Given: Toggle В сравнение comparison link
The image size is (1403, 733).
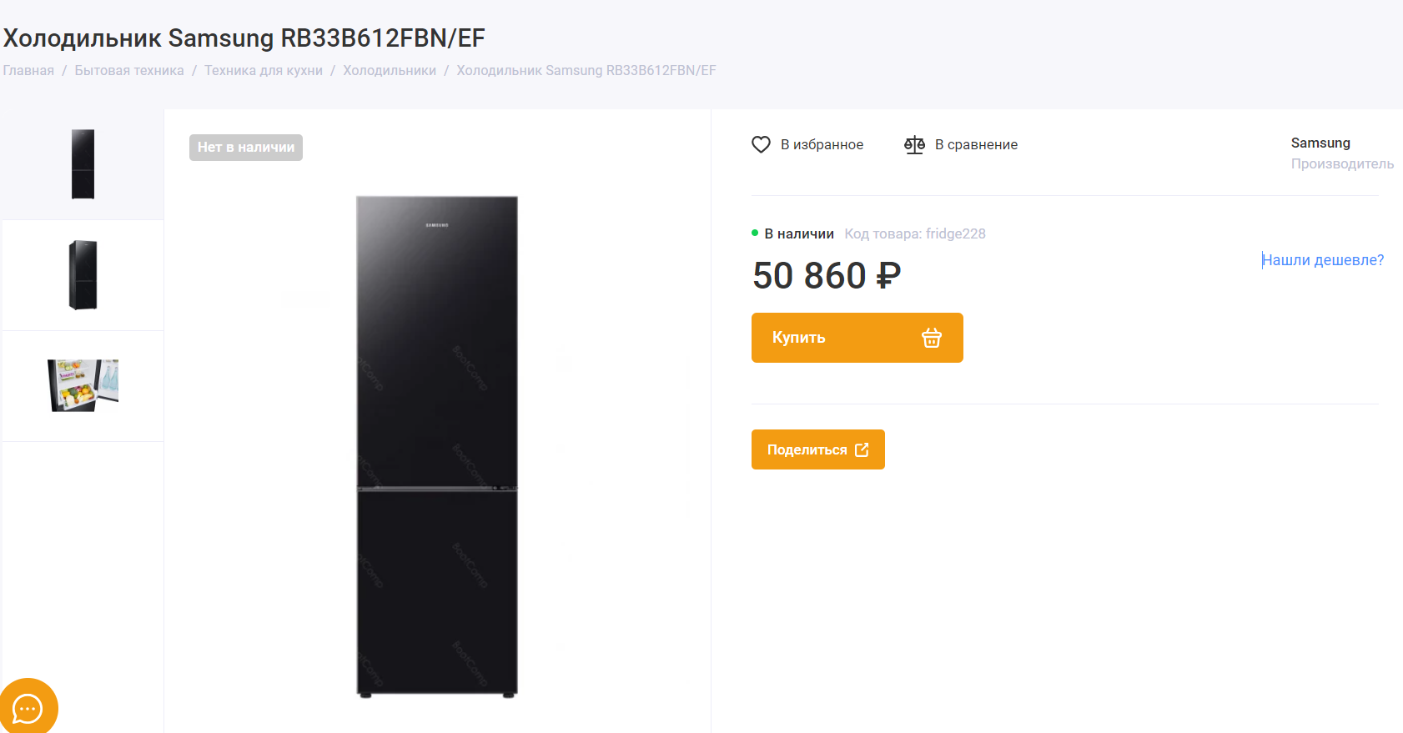Looking at the screenshot, I should 976,144.
